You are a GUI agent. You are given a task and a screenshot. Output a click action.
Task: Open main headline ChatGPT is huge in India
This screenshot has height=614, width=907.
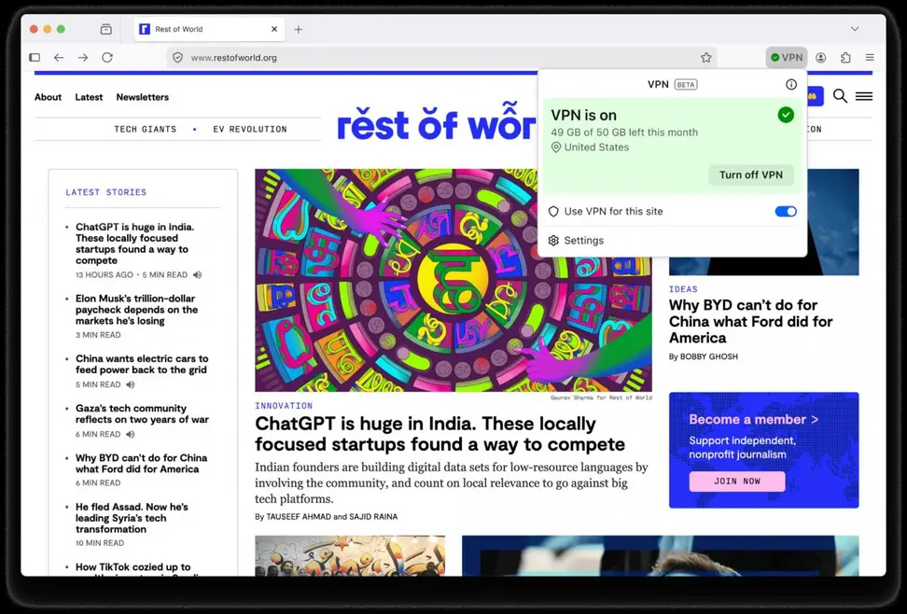[x=440, y=434]
